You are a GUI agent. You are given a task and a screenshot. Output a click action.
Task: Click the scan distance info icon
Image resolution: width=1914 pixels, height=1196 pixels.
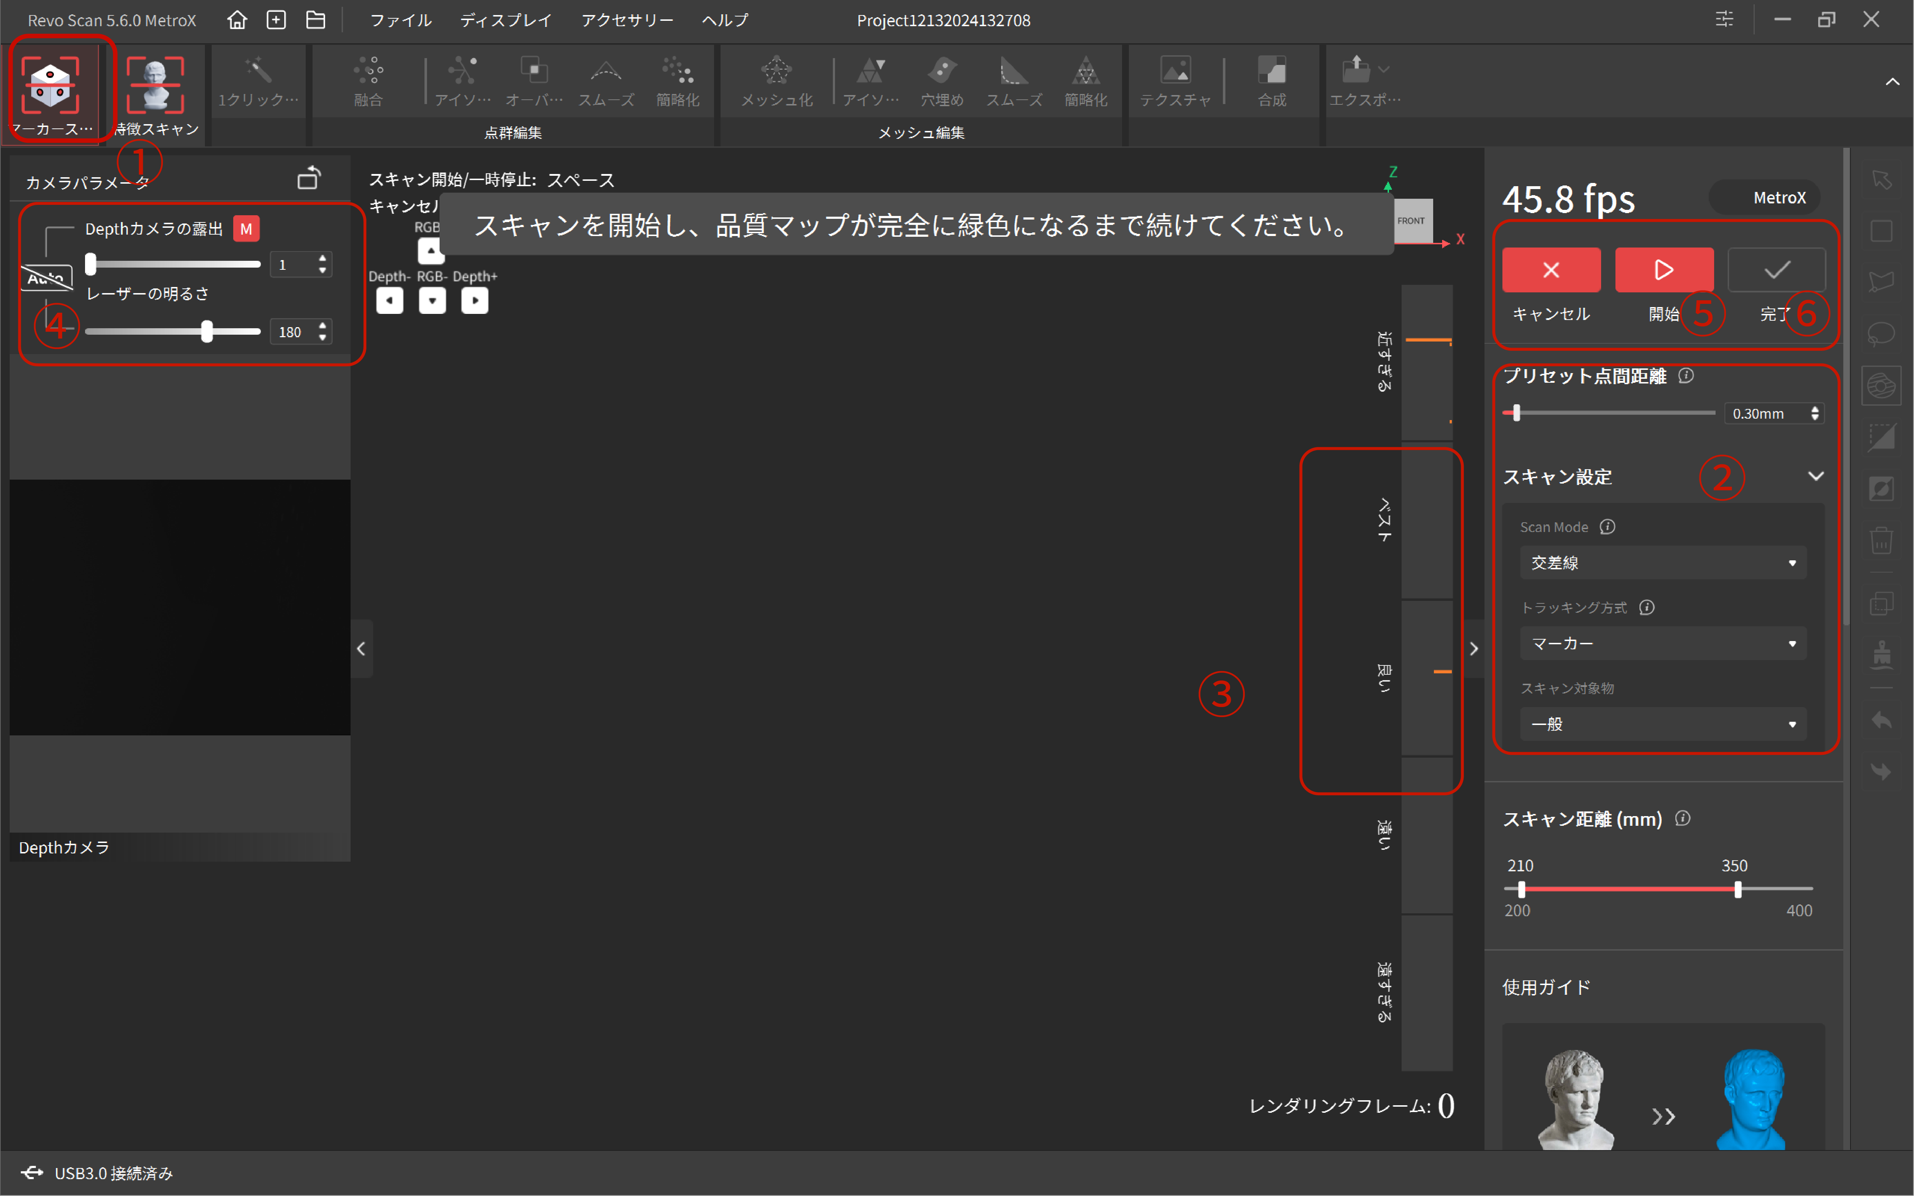1683,819
